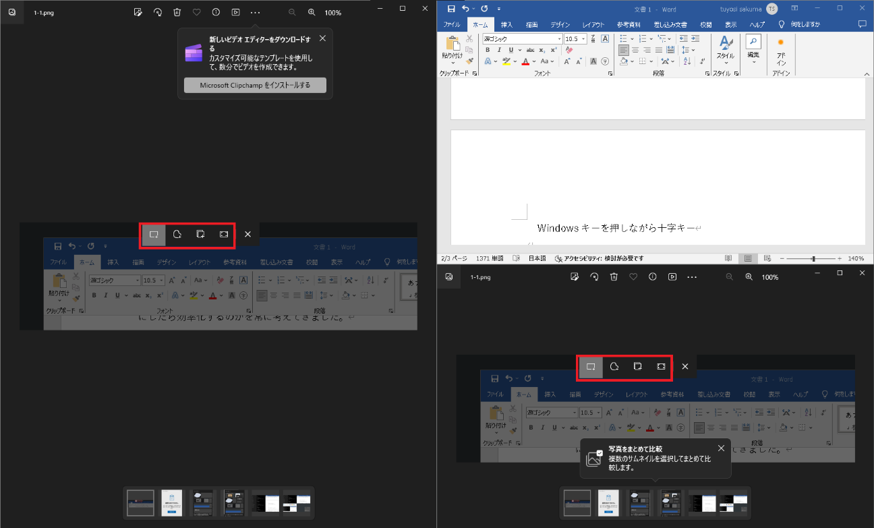Save the Word document using the floppy disk icon

tap(451, 9)
